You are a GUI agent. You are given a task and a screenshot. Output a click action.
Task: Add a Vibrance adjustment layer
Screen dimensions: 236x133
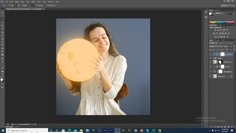(x=227, y=30)
